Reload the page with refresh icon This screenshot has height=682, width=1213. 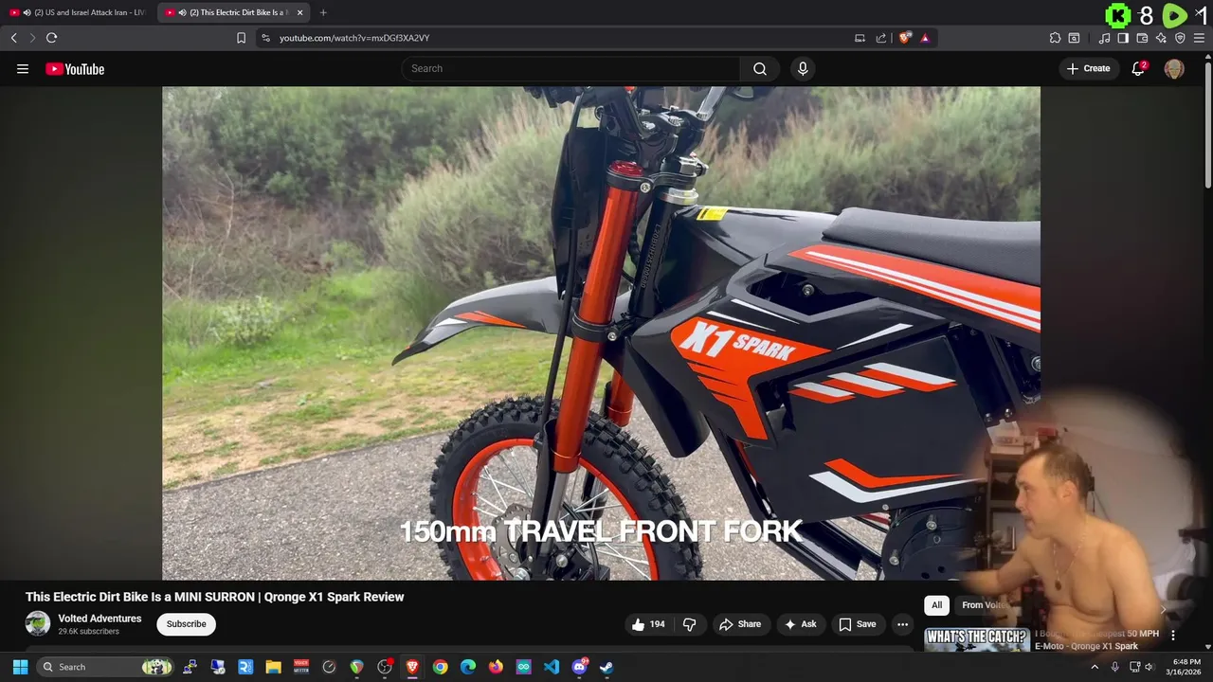point(51,38)
